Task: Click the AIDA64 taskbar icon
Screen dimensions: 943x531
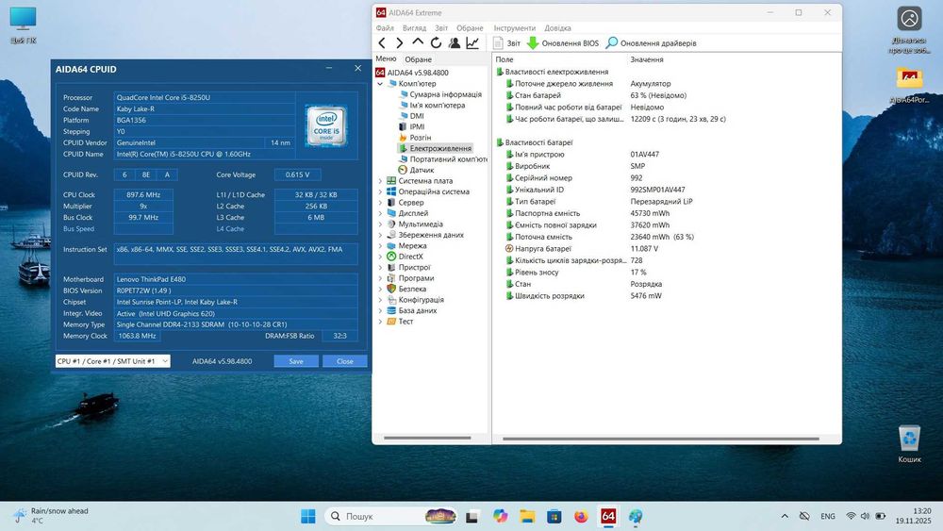Action: (x=608, y=516)
